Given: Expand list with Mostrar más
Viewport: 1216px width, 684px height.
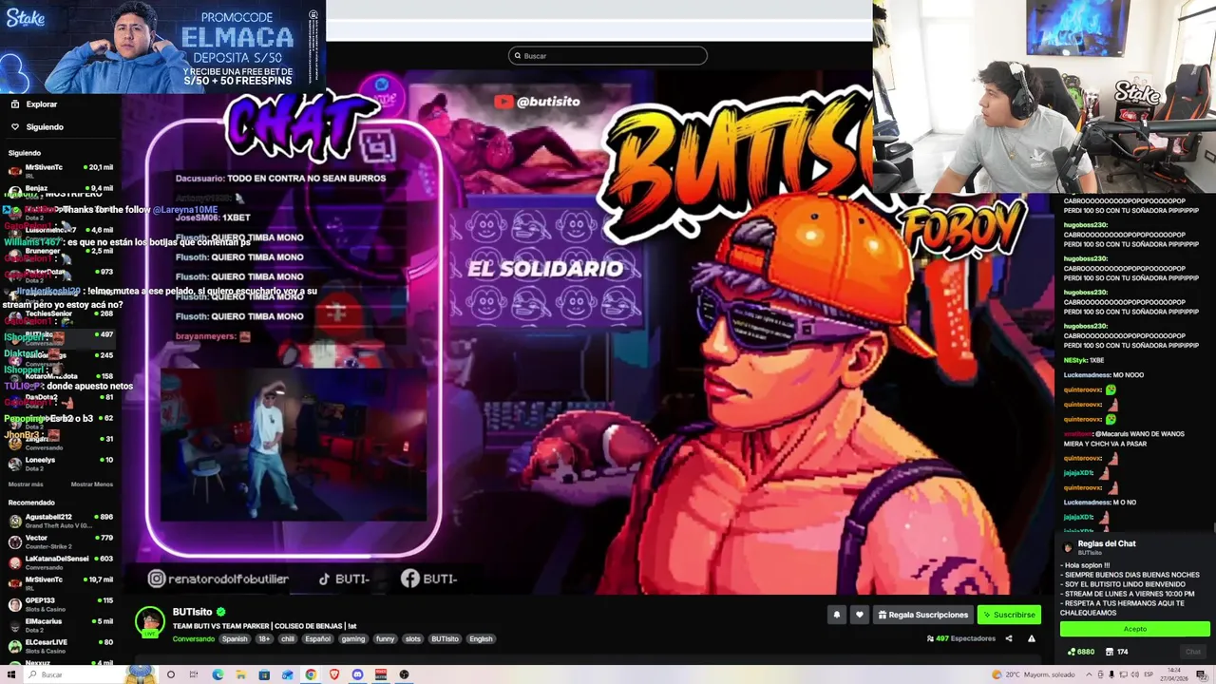Looking at the screenshot, I should [26, 484].
